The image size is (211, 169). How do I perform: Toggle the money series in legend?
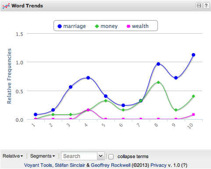106,26
